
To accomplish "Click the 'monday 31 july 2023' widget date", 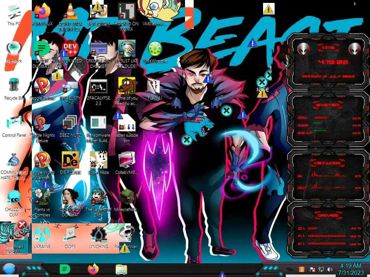I will pyautogui.click(x=328, y=76).
